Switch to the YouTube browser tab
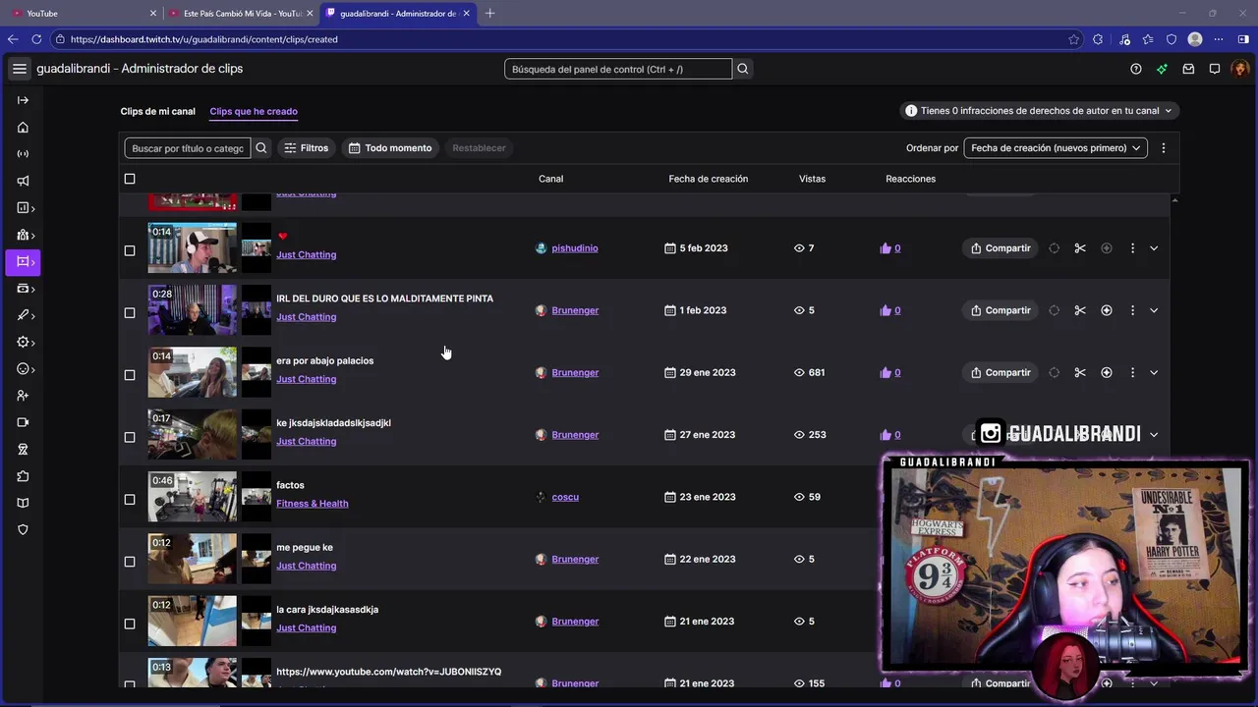Screen dimensions: 1258x707 pyautogui.click(x=83, y=13)
